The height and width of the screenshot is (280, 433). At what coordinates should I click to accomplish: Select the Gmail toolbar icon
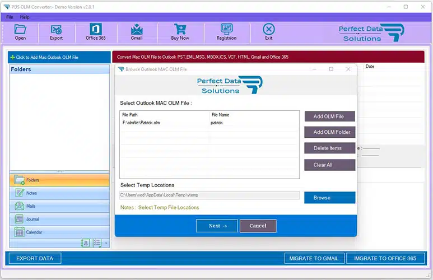pos(137,32)
